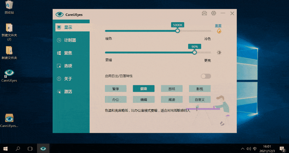Select the 游戏 mode button

[x=172, y=89]
